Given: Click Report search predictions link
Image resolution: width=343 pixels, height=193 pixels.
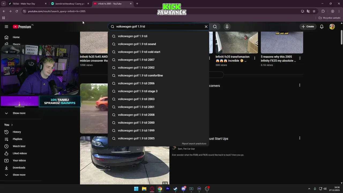Looking at the screenshot, I should (194, 144).
